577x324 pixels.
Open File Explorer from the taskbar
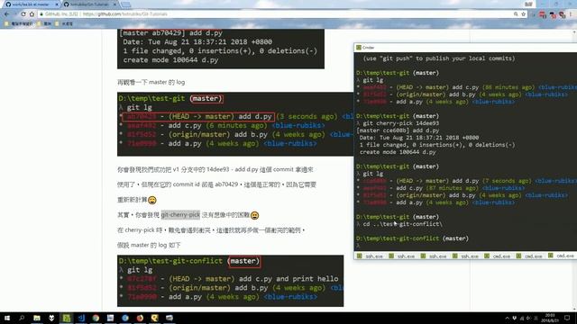(x=37, y=318)
